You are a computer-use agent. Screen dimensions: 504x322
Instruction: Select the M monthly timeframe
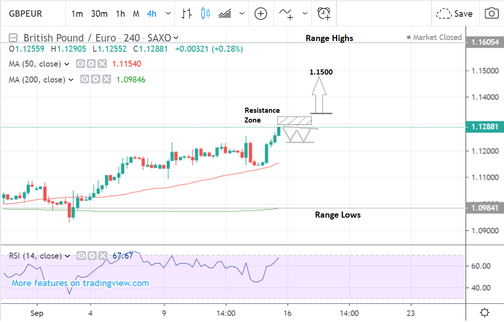pyautogui.click(x=136, y=14)
